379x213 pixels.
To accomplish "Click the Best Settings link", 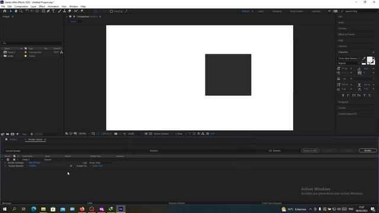I will pos(34,163).
